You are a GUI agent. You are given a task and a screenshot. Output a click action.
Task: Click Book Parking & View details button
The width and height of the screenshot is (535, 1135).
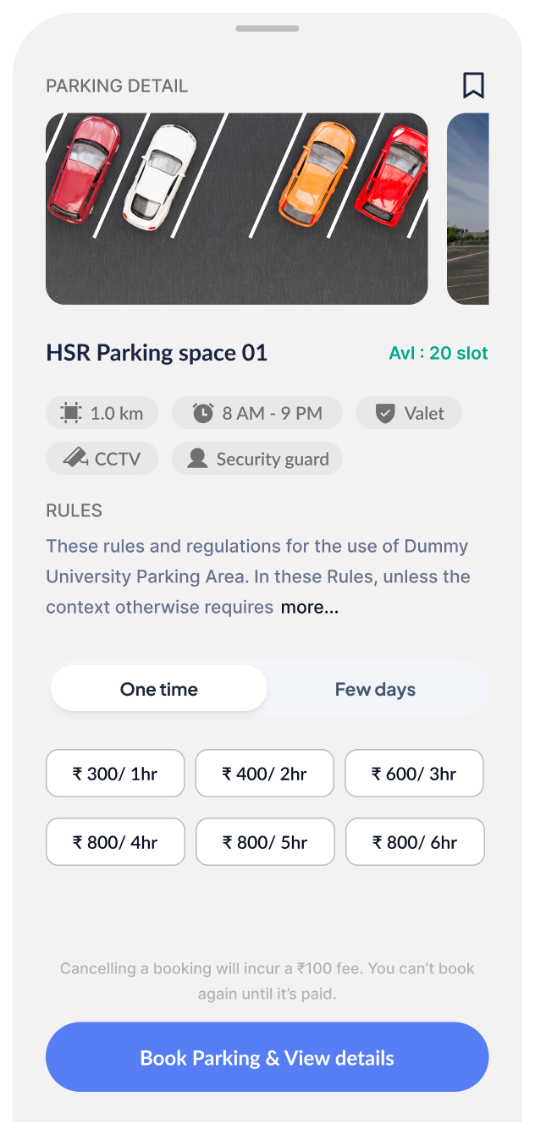coord(267,1058)
